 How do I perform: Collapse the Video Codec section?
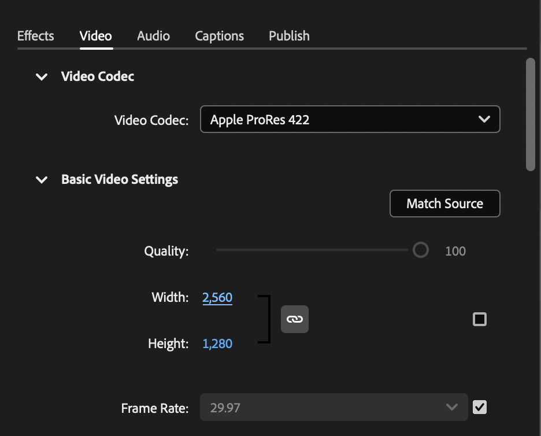pyautogui.click(x=42, y=77)
